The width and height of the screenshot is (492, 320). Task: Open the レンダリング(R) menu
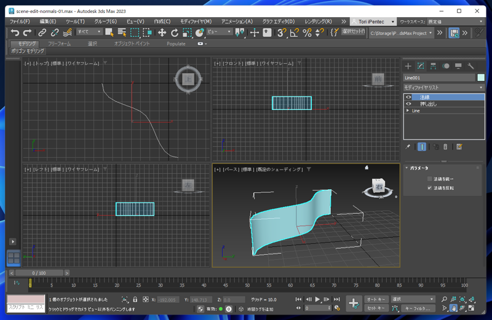pyautogui.click(x=318, y=21)
